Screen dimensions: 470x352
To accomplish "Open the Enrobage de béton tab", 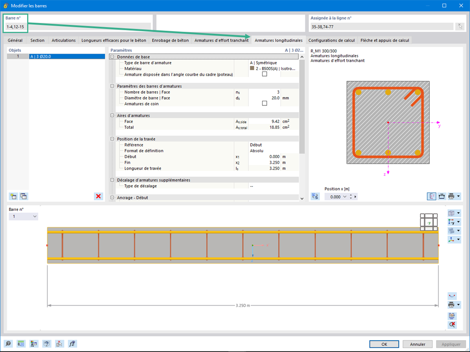I will click(170, 40).
